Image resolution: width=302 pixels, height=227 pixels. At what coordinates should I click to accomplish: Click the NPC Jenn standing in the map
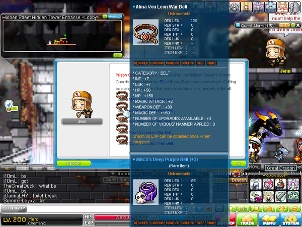pos(276,52)
